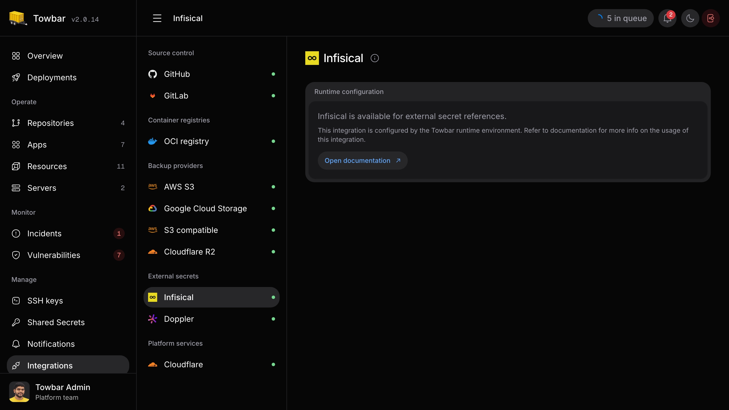Select S3 compatible backup provider
This screenshot has width=729, height=410.
coord(212,230)
